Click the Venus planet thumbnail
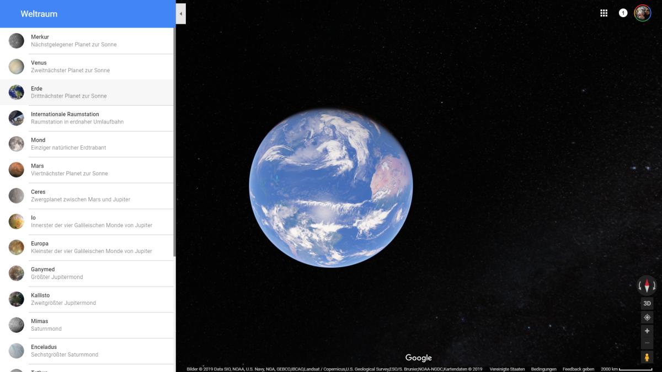 [16, 67]
